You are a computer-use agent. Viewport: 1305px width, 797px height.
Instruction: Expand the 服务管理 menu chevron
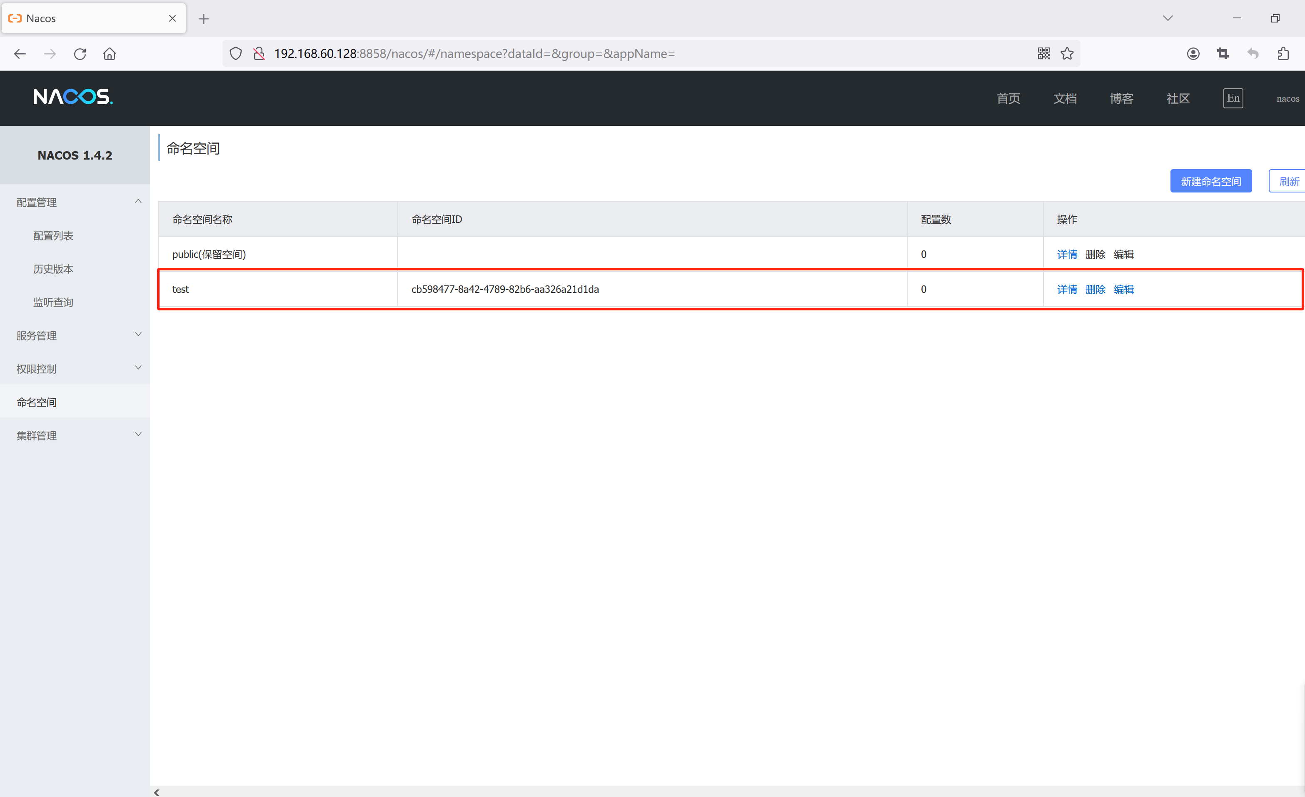click(x=138, y=334)
